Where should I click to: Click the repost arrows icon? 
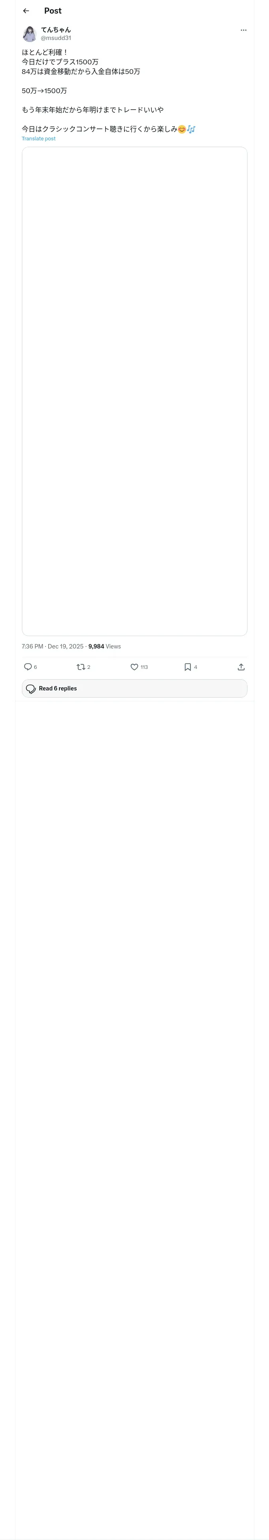tap(81, 666)
